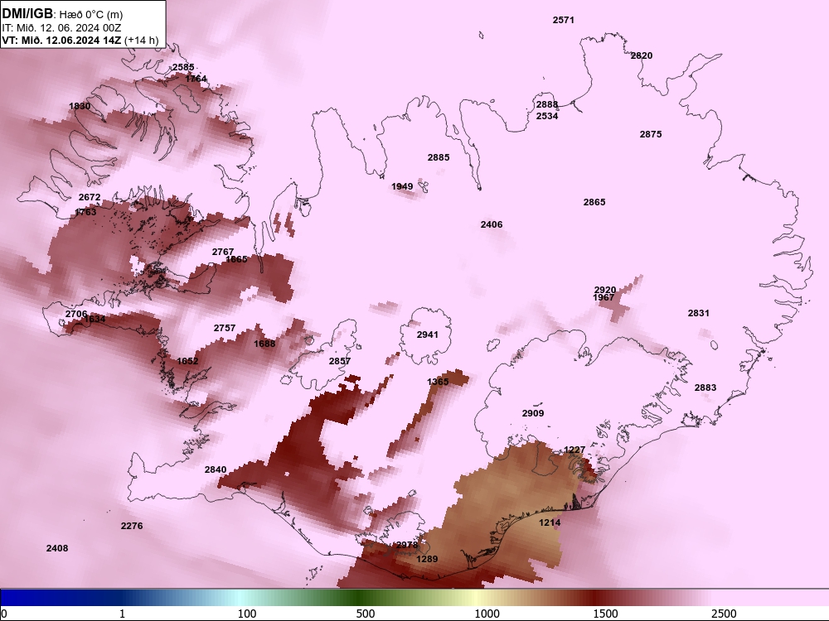Select the 1289 value label

point(427,559)
